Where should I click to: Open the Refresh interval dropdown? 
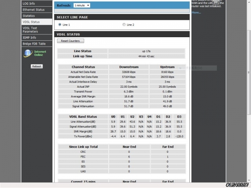pyautogui.click(x=82, y=5)
